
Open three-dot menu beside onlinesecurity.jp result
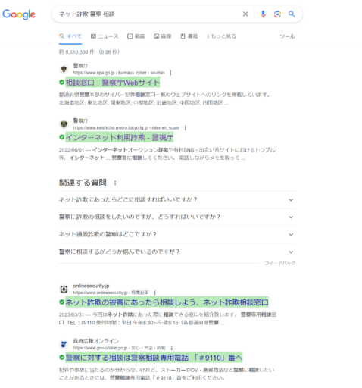pyautogui.click(x=155, y=293)
